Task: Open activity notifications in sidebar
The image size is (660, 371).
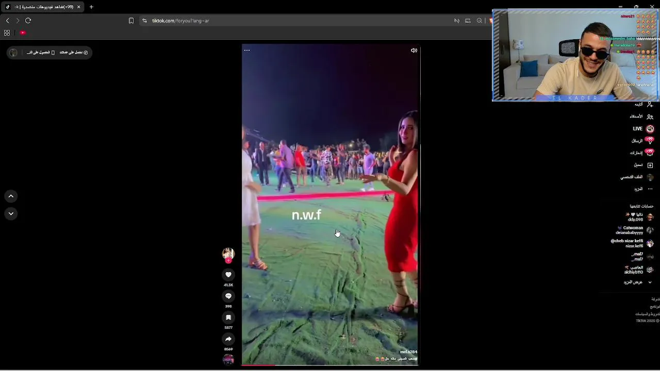Action: pyautogui.click(x=642, y=153)
